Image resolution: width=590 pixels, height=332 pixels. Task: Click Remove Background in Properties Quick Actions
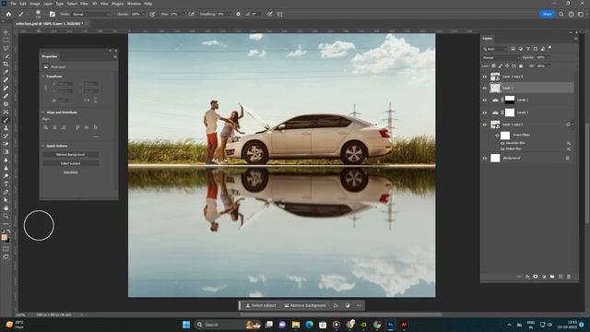pyautogui.click(x=71, y=155)
